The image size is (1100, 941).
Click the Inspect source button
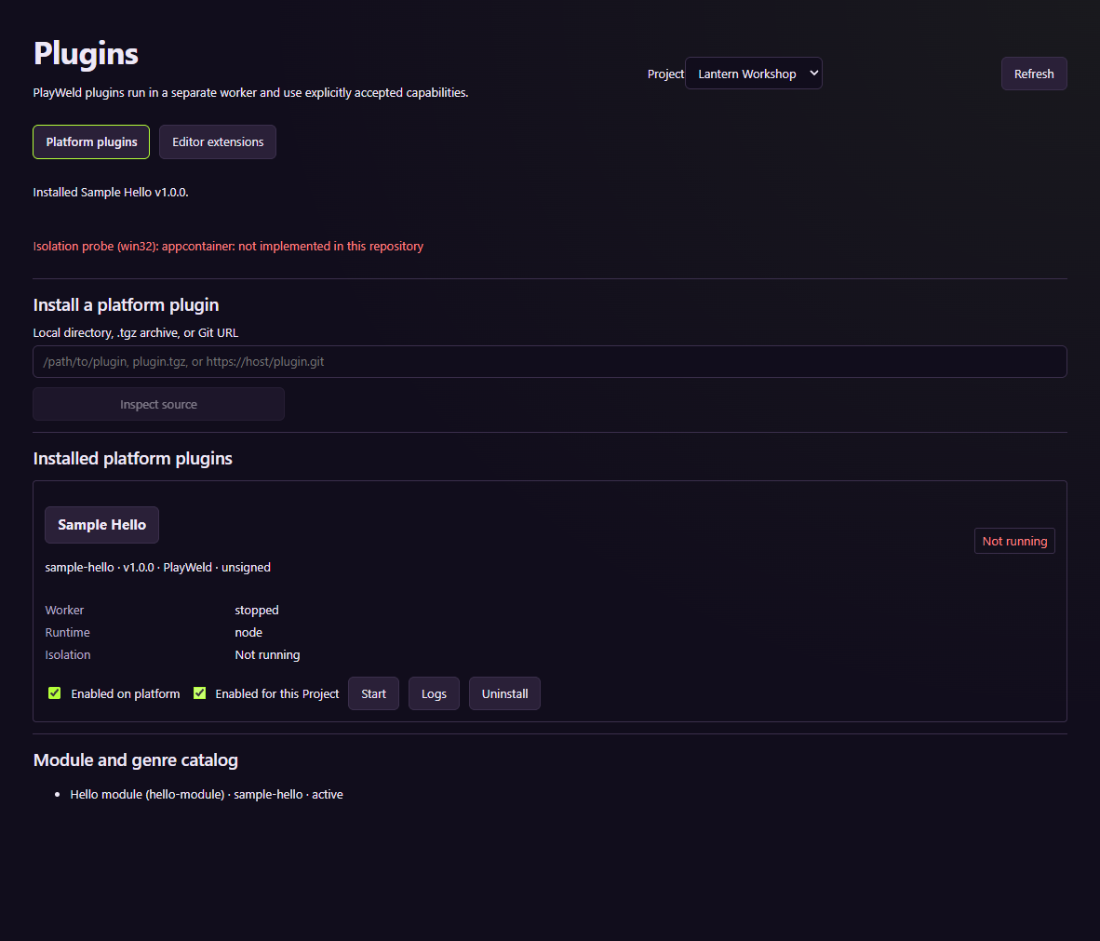158,404
